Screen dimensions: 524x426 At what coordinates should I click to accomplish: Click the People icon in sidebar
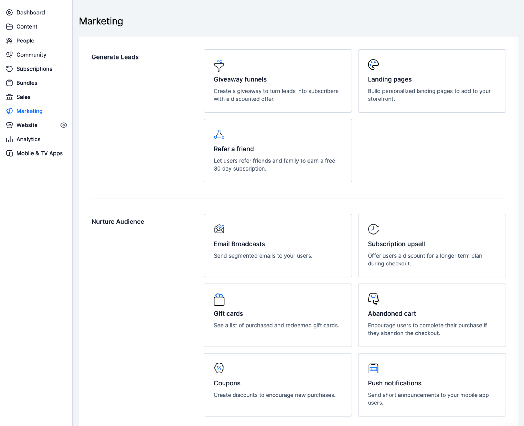[x=9, y=41]
